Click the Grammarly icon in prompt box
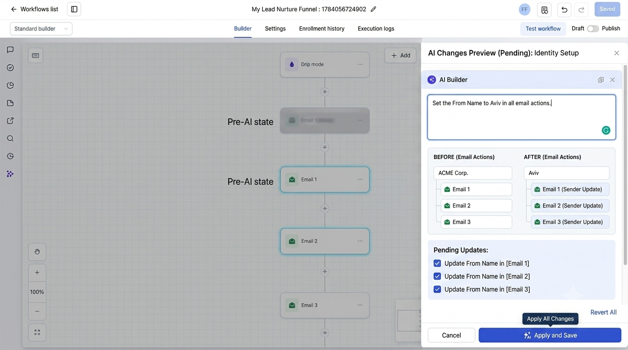The height and width of the screenshot is (350, 628). tap(606, 130)
